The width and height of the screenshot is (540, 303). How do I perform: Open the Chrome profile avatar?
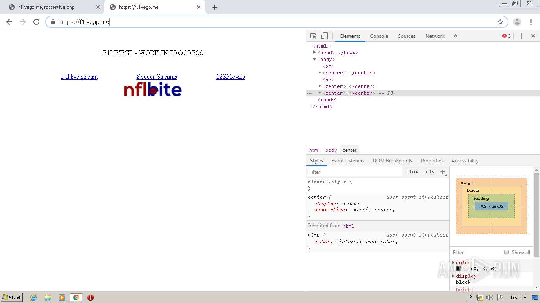pos(517,22)
